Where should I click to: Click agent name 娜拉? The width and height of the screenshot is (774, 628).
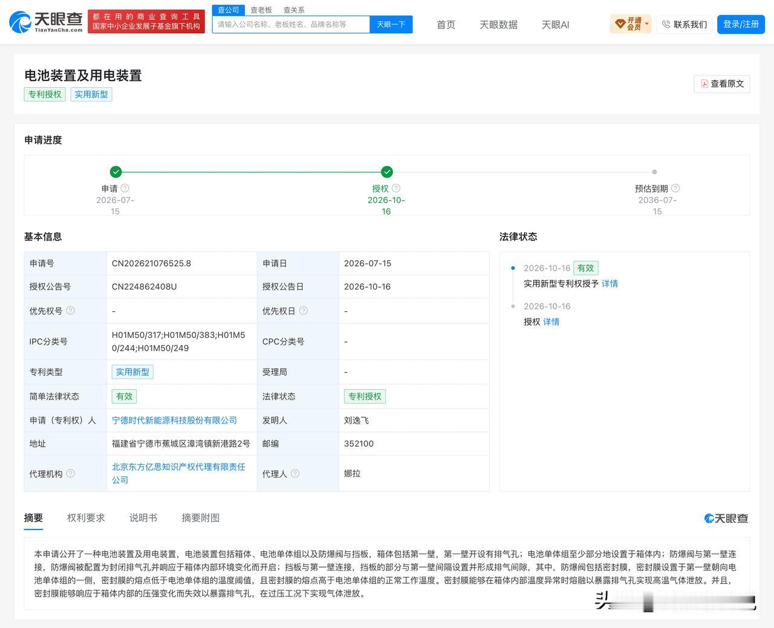pos(352,473)
